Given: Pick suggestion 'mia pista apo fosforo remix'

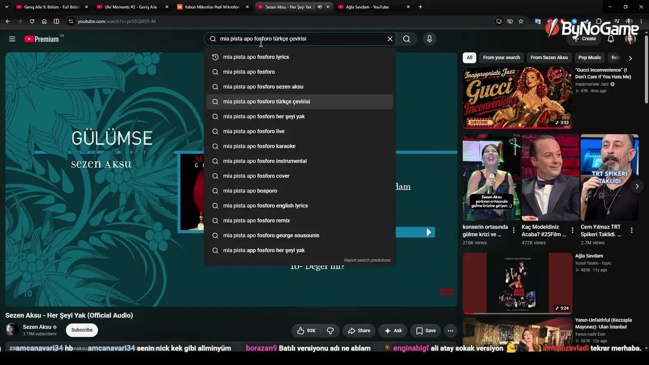Looking at the screenshot, I should click(x=300, y=221).
